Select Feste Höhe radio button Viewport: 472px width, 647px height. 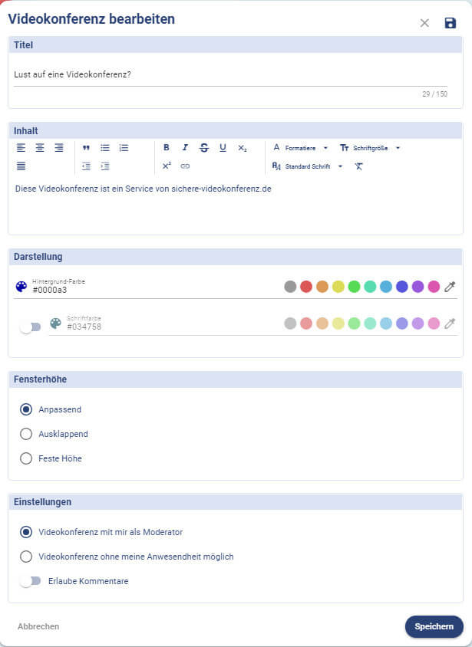(x=26, y=458)
